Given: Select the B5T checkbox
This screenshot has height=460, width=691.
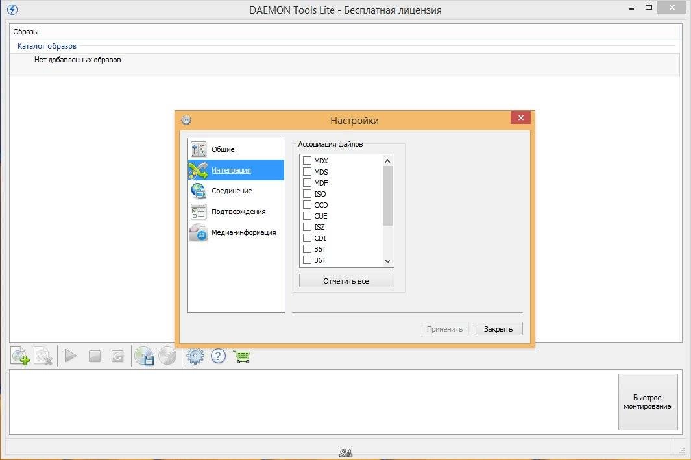Looking at the screenshot, I should [x=307, y=248].
